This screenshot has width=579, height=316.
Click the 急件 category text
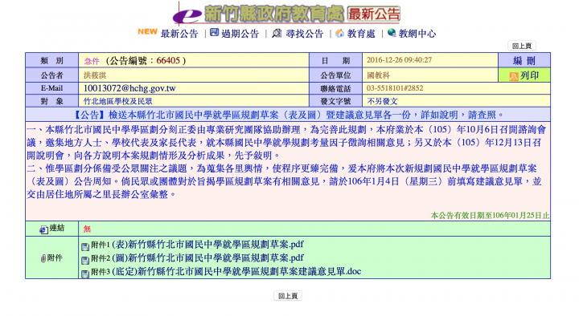(92, 61)
